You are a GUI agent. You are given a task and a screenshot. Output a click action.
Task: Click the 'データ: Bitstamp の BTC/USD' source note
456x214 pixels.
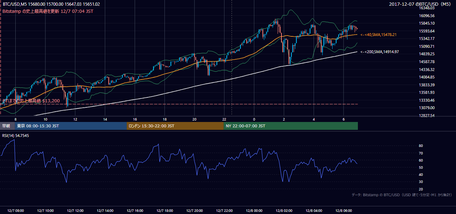click(x=402, y=195)
